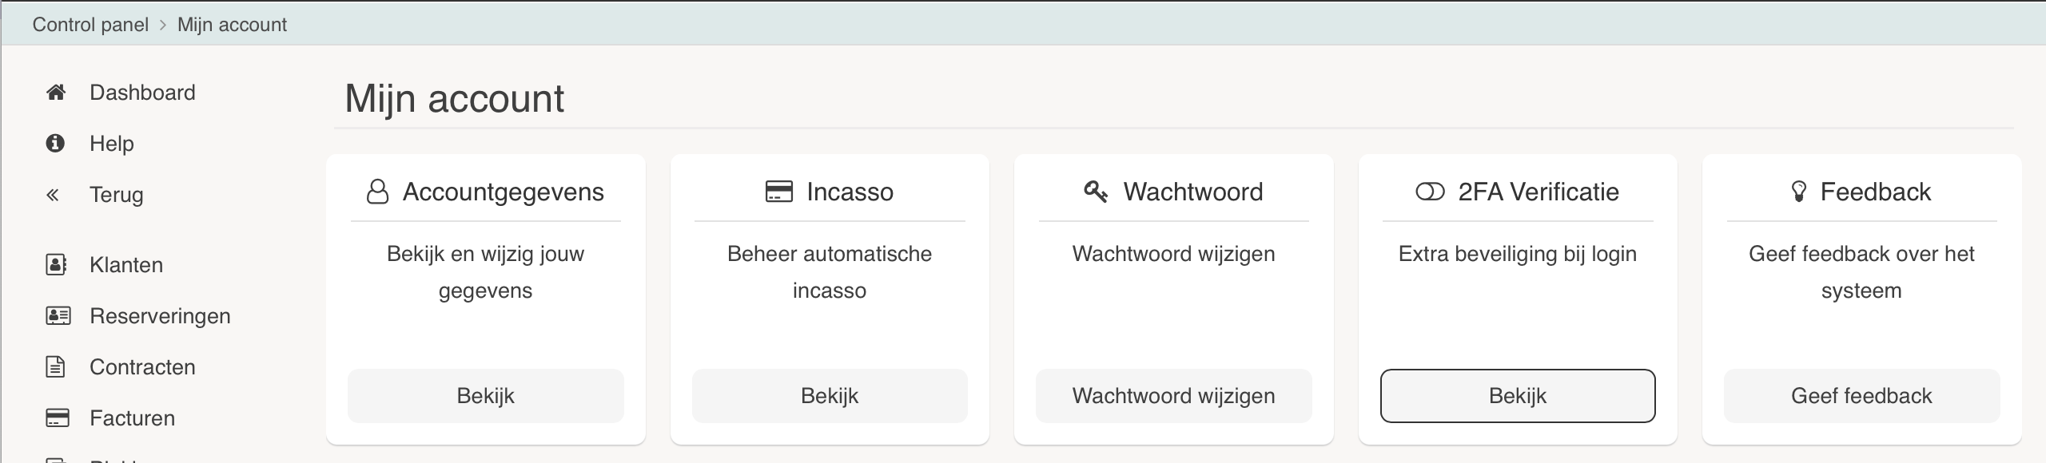
Task: Select Contracten in the sidebar menu
Action: coord(142,367)
